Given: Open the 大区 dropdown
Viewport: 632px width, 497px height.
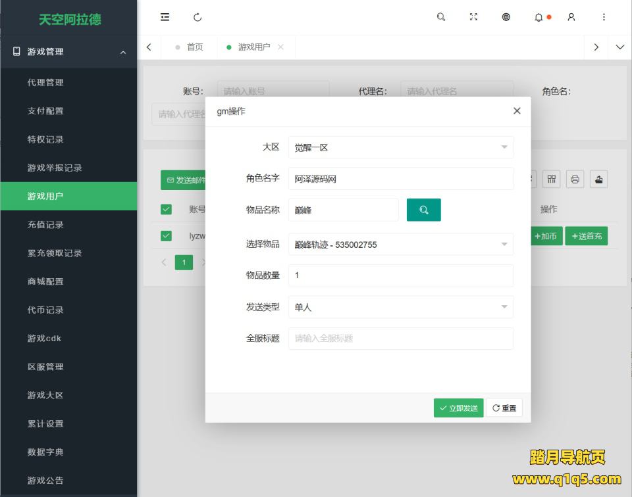Looking at the screenshot, I should [x=400, y=147].
